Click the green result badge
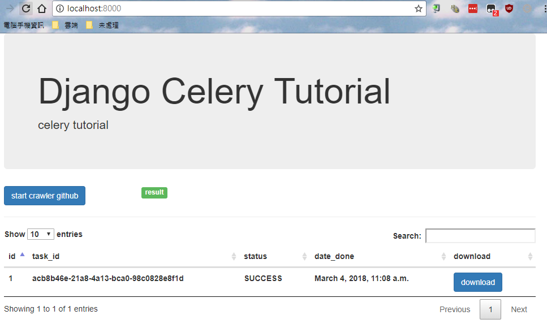The width and height of the screenshot is (547, 328). 154,193
